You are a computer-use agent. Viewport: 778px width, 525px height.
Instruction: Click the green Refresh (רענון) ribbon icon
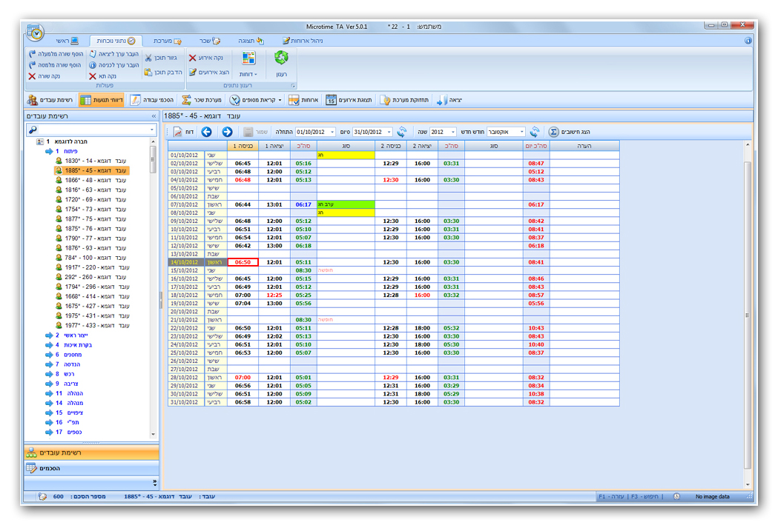[281, 59]
